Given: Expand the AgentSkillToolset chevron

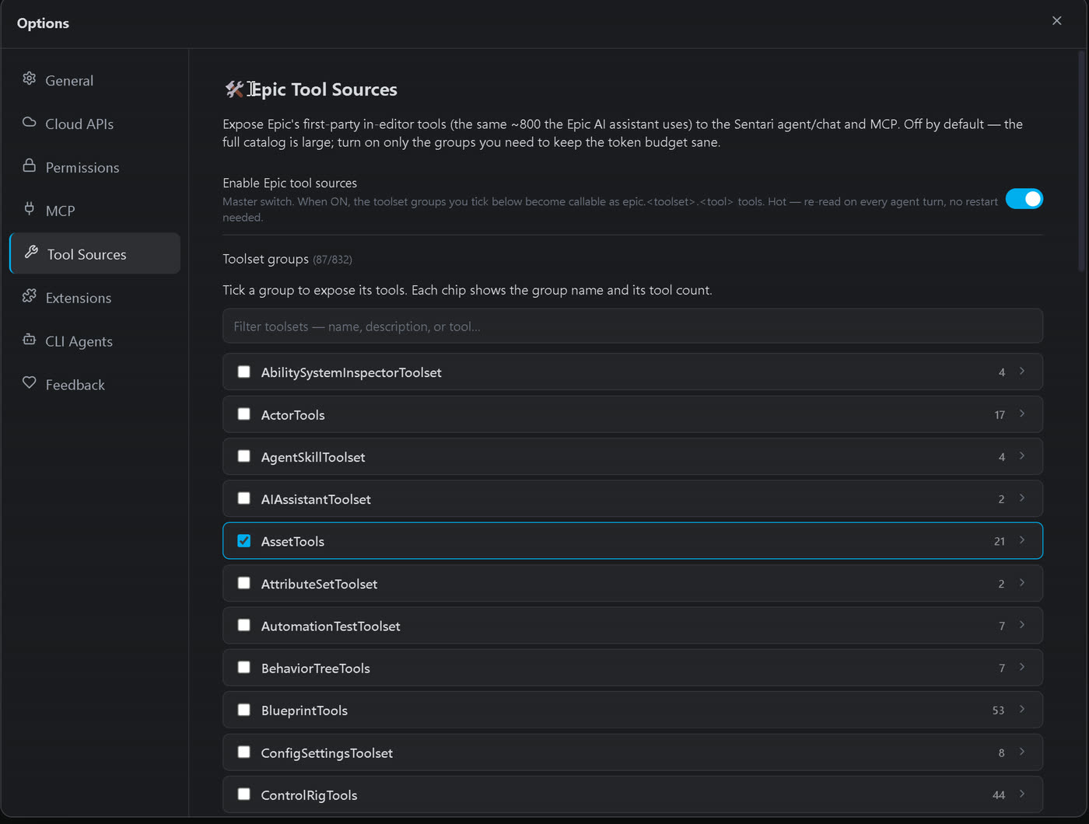Looking at the screenshot, I should pyautogui.click(x=1022, y=456).
